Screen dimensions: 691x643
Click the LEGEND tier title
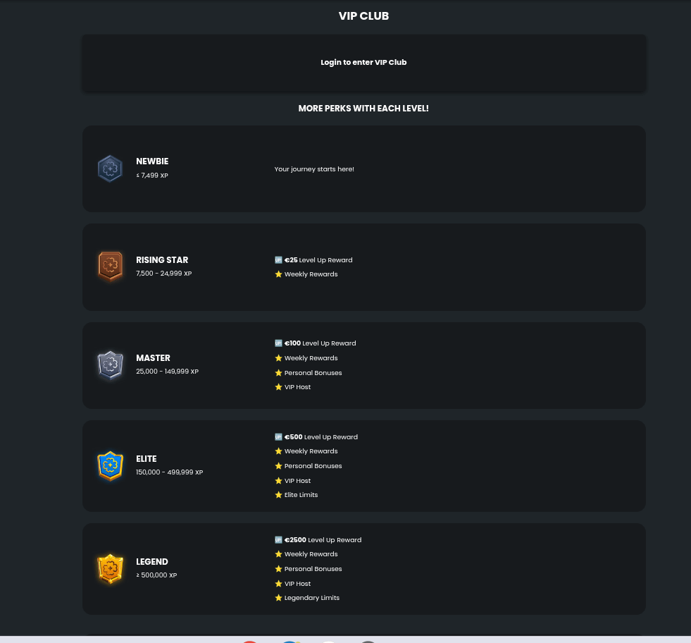pyautogui.click(x=152, y=562)
